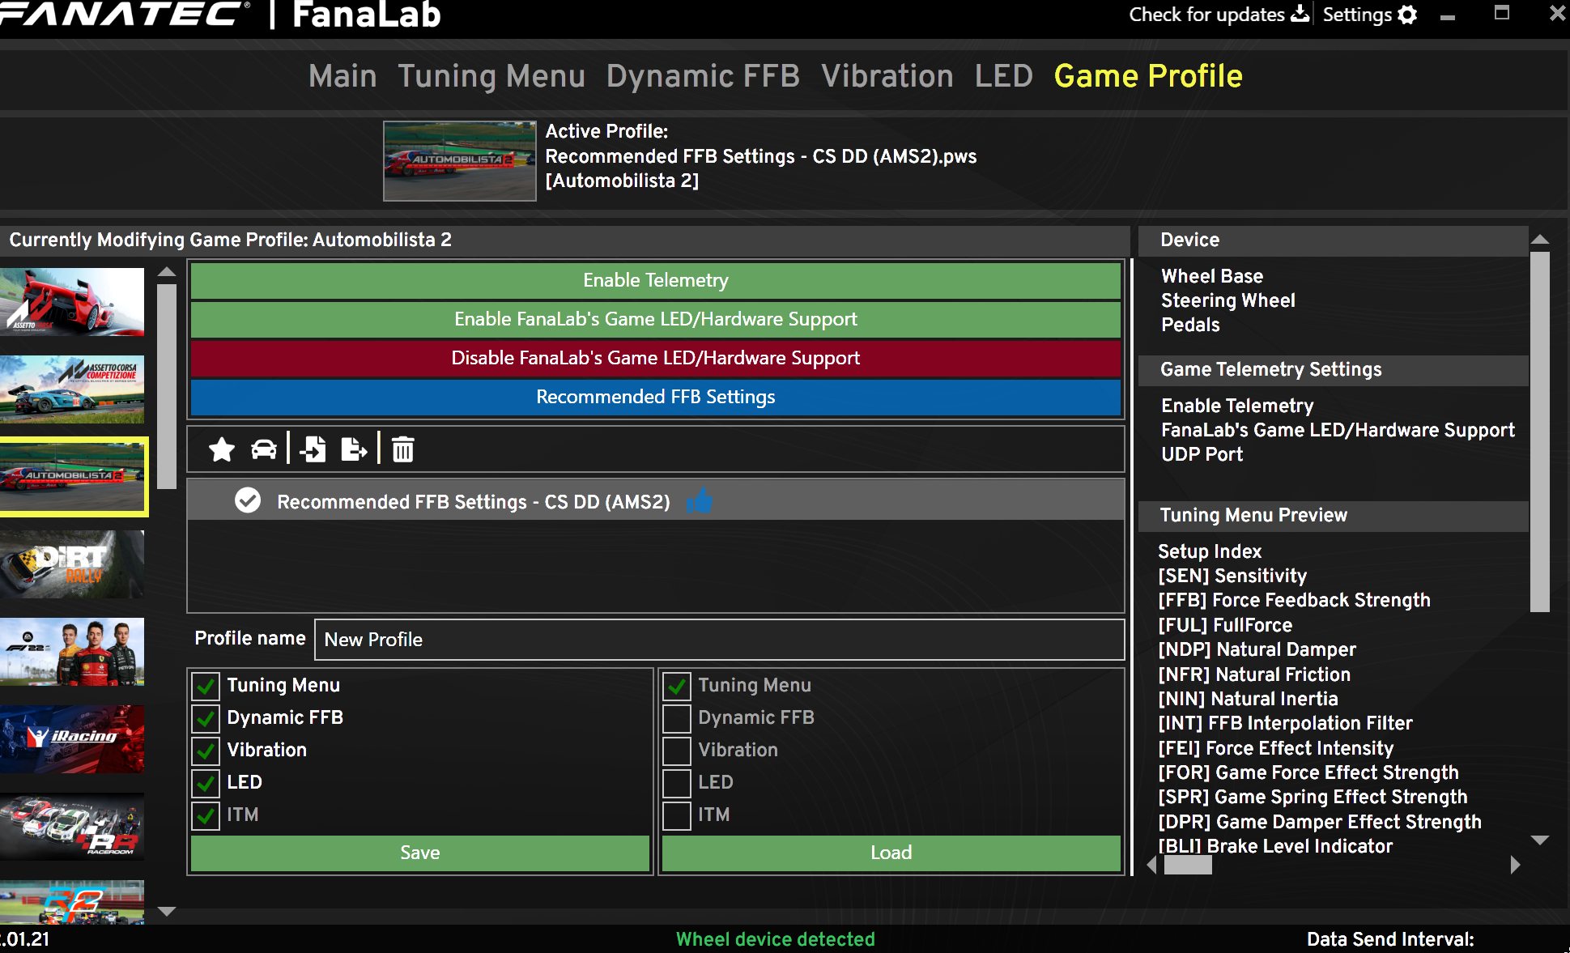This screenshot has height=953, width=1570.
Task: Click right panel horizontal scroll left arrow
Action: tap(1152, 865)
